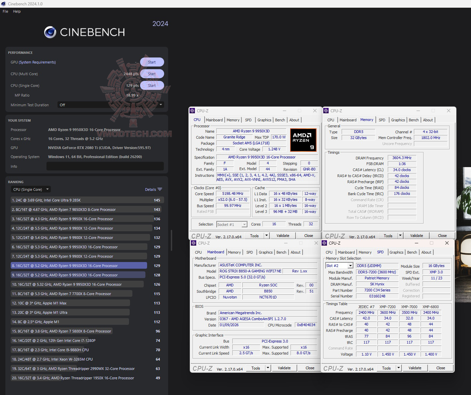Close the CPU-Z Memory window with X

click(449, 111)
